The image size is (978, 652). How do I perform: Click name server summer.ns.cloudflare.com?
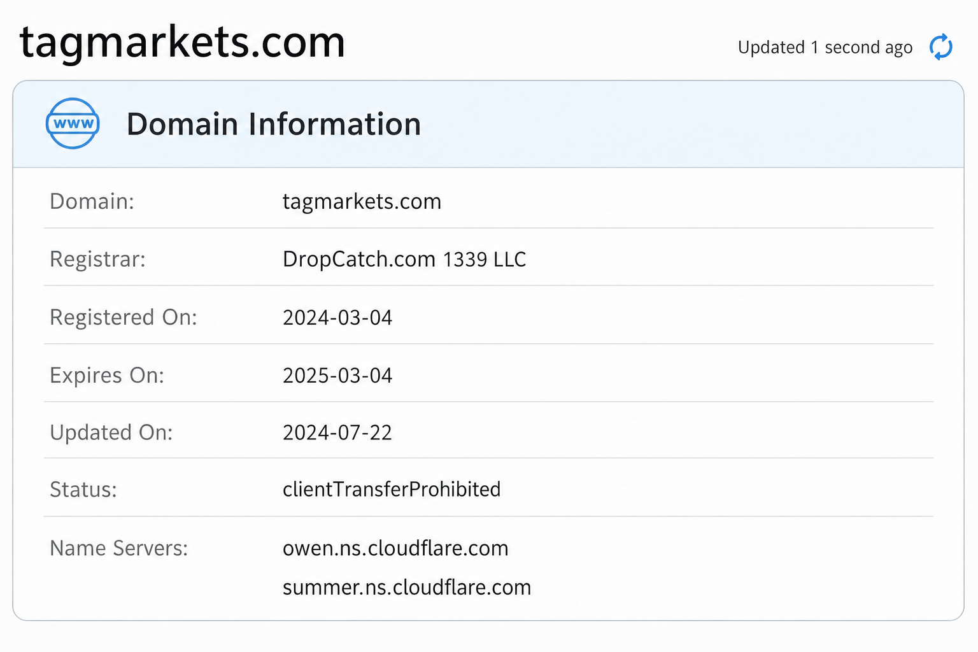tap(407, 587)
